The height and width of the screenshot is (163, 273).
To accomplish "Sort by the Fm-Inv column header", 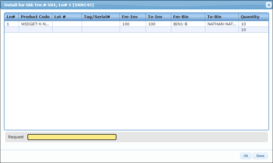I will [x=133, y=17].
